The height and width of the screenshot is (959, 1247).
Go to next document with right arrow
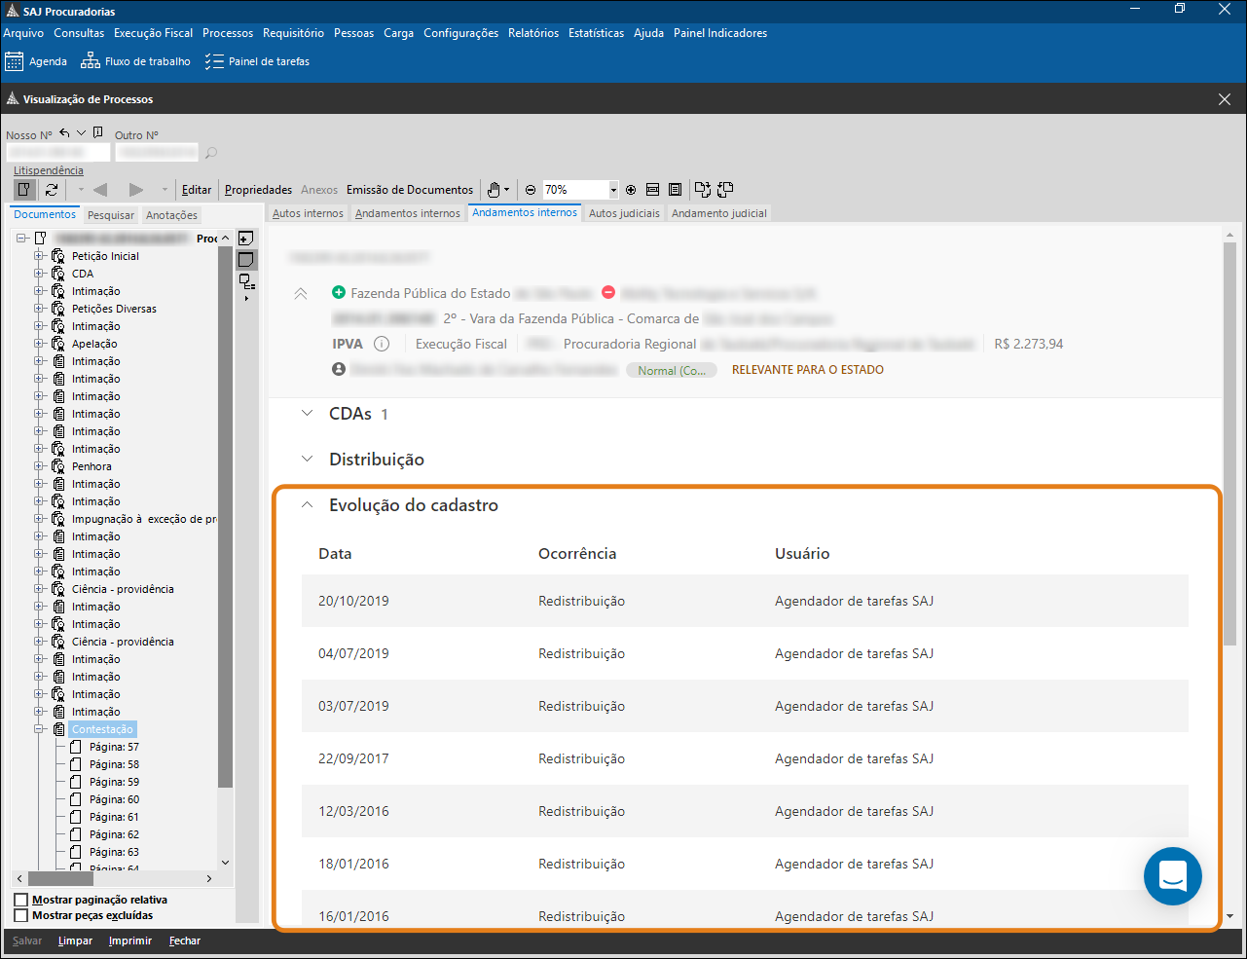136,190
